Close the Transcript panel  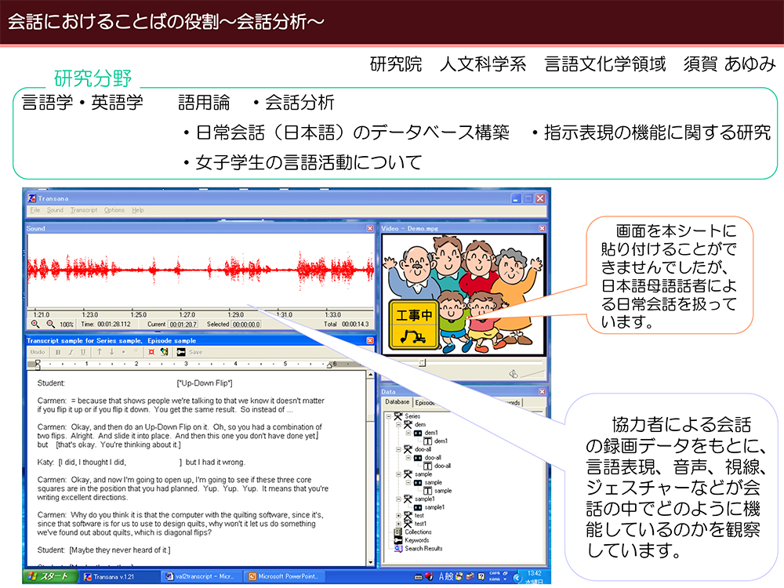point(370,340)
